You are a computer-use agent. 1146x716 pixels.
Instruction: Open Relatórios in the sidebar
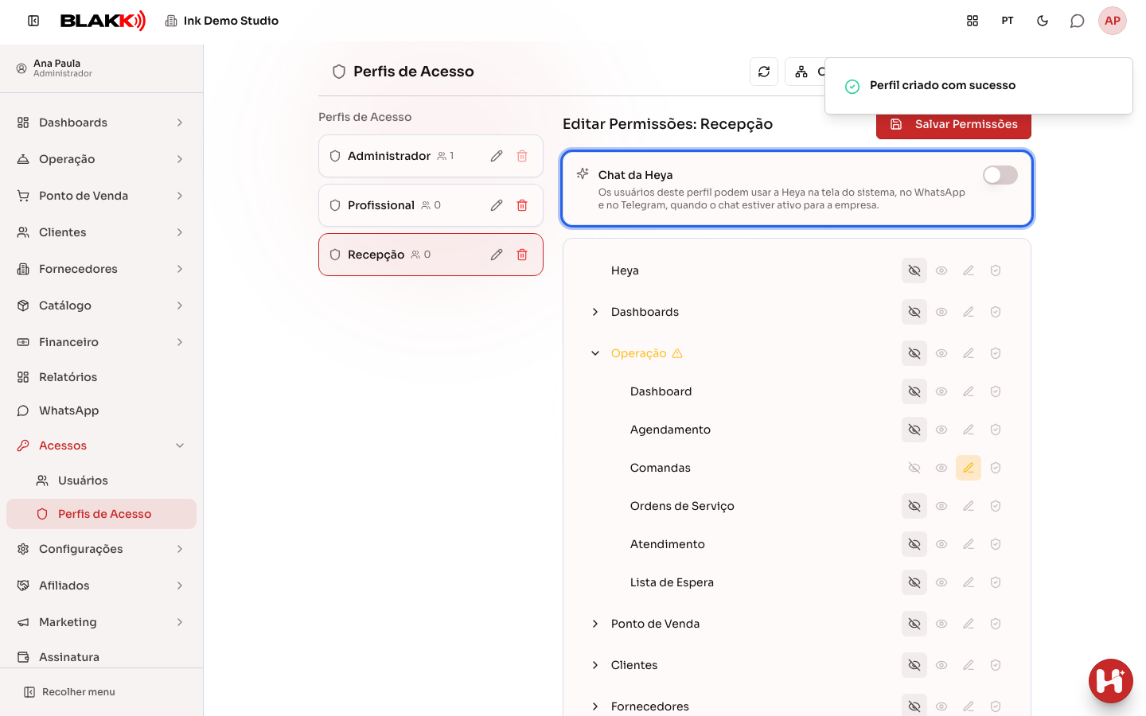pos(101,377)
